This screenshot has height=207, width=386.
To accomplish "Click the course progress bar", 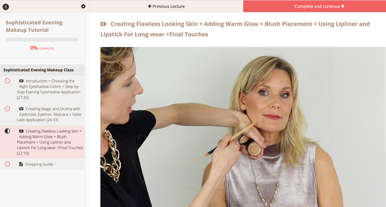I will [x=42, y=39].
